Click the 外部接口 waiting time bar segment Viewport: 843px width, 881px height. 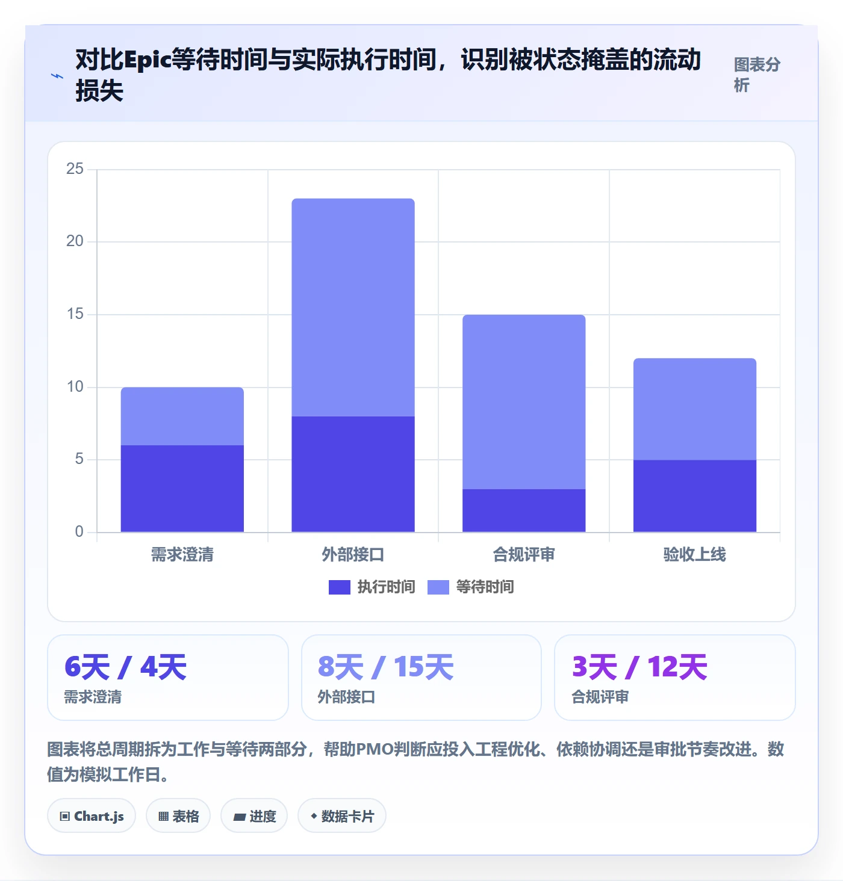click(353, 308)
